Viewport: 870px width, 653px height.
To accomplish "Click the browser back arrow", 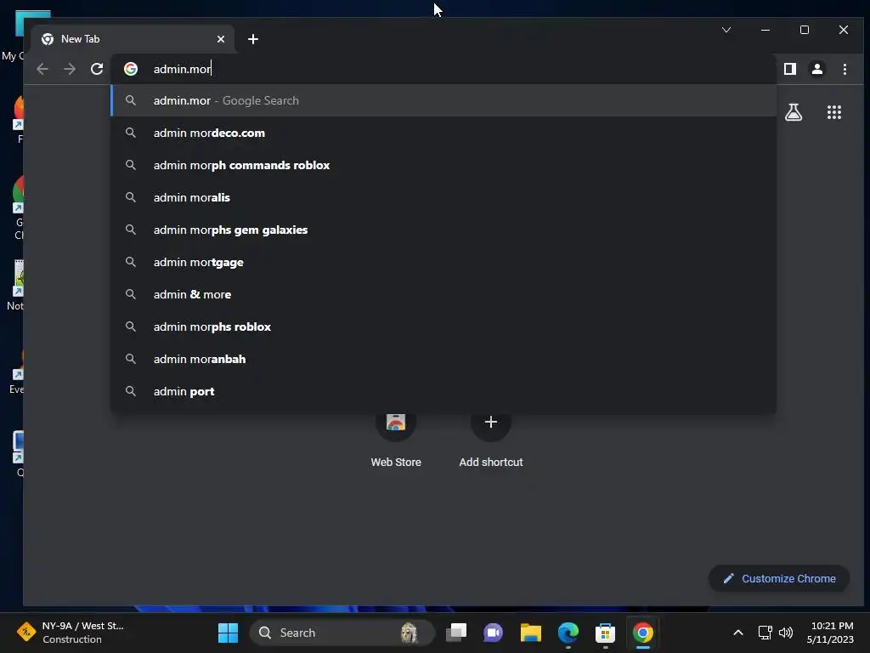I will tap(42, 69).
